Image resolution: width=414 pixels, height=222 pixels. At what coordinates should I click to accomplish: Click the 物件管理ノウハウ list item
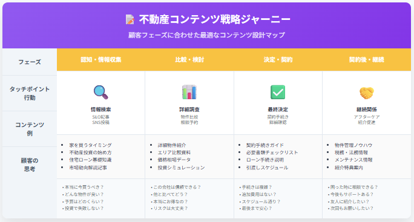[353, 145]
